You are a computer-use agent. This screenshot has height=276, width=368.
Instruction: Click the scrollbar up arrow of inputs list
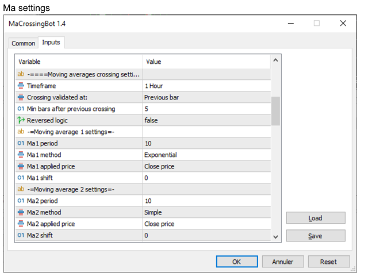coord(276,60)
